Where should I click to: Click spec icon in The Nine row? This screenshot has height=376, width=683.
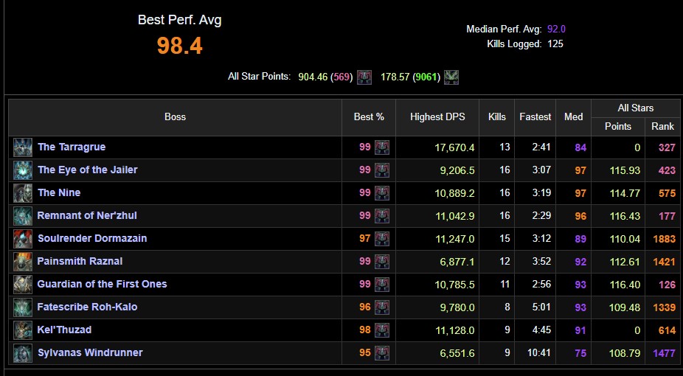tap(382, 193)
